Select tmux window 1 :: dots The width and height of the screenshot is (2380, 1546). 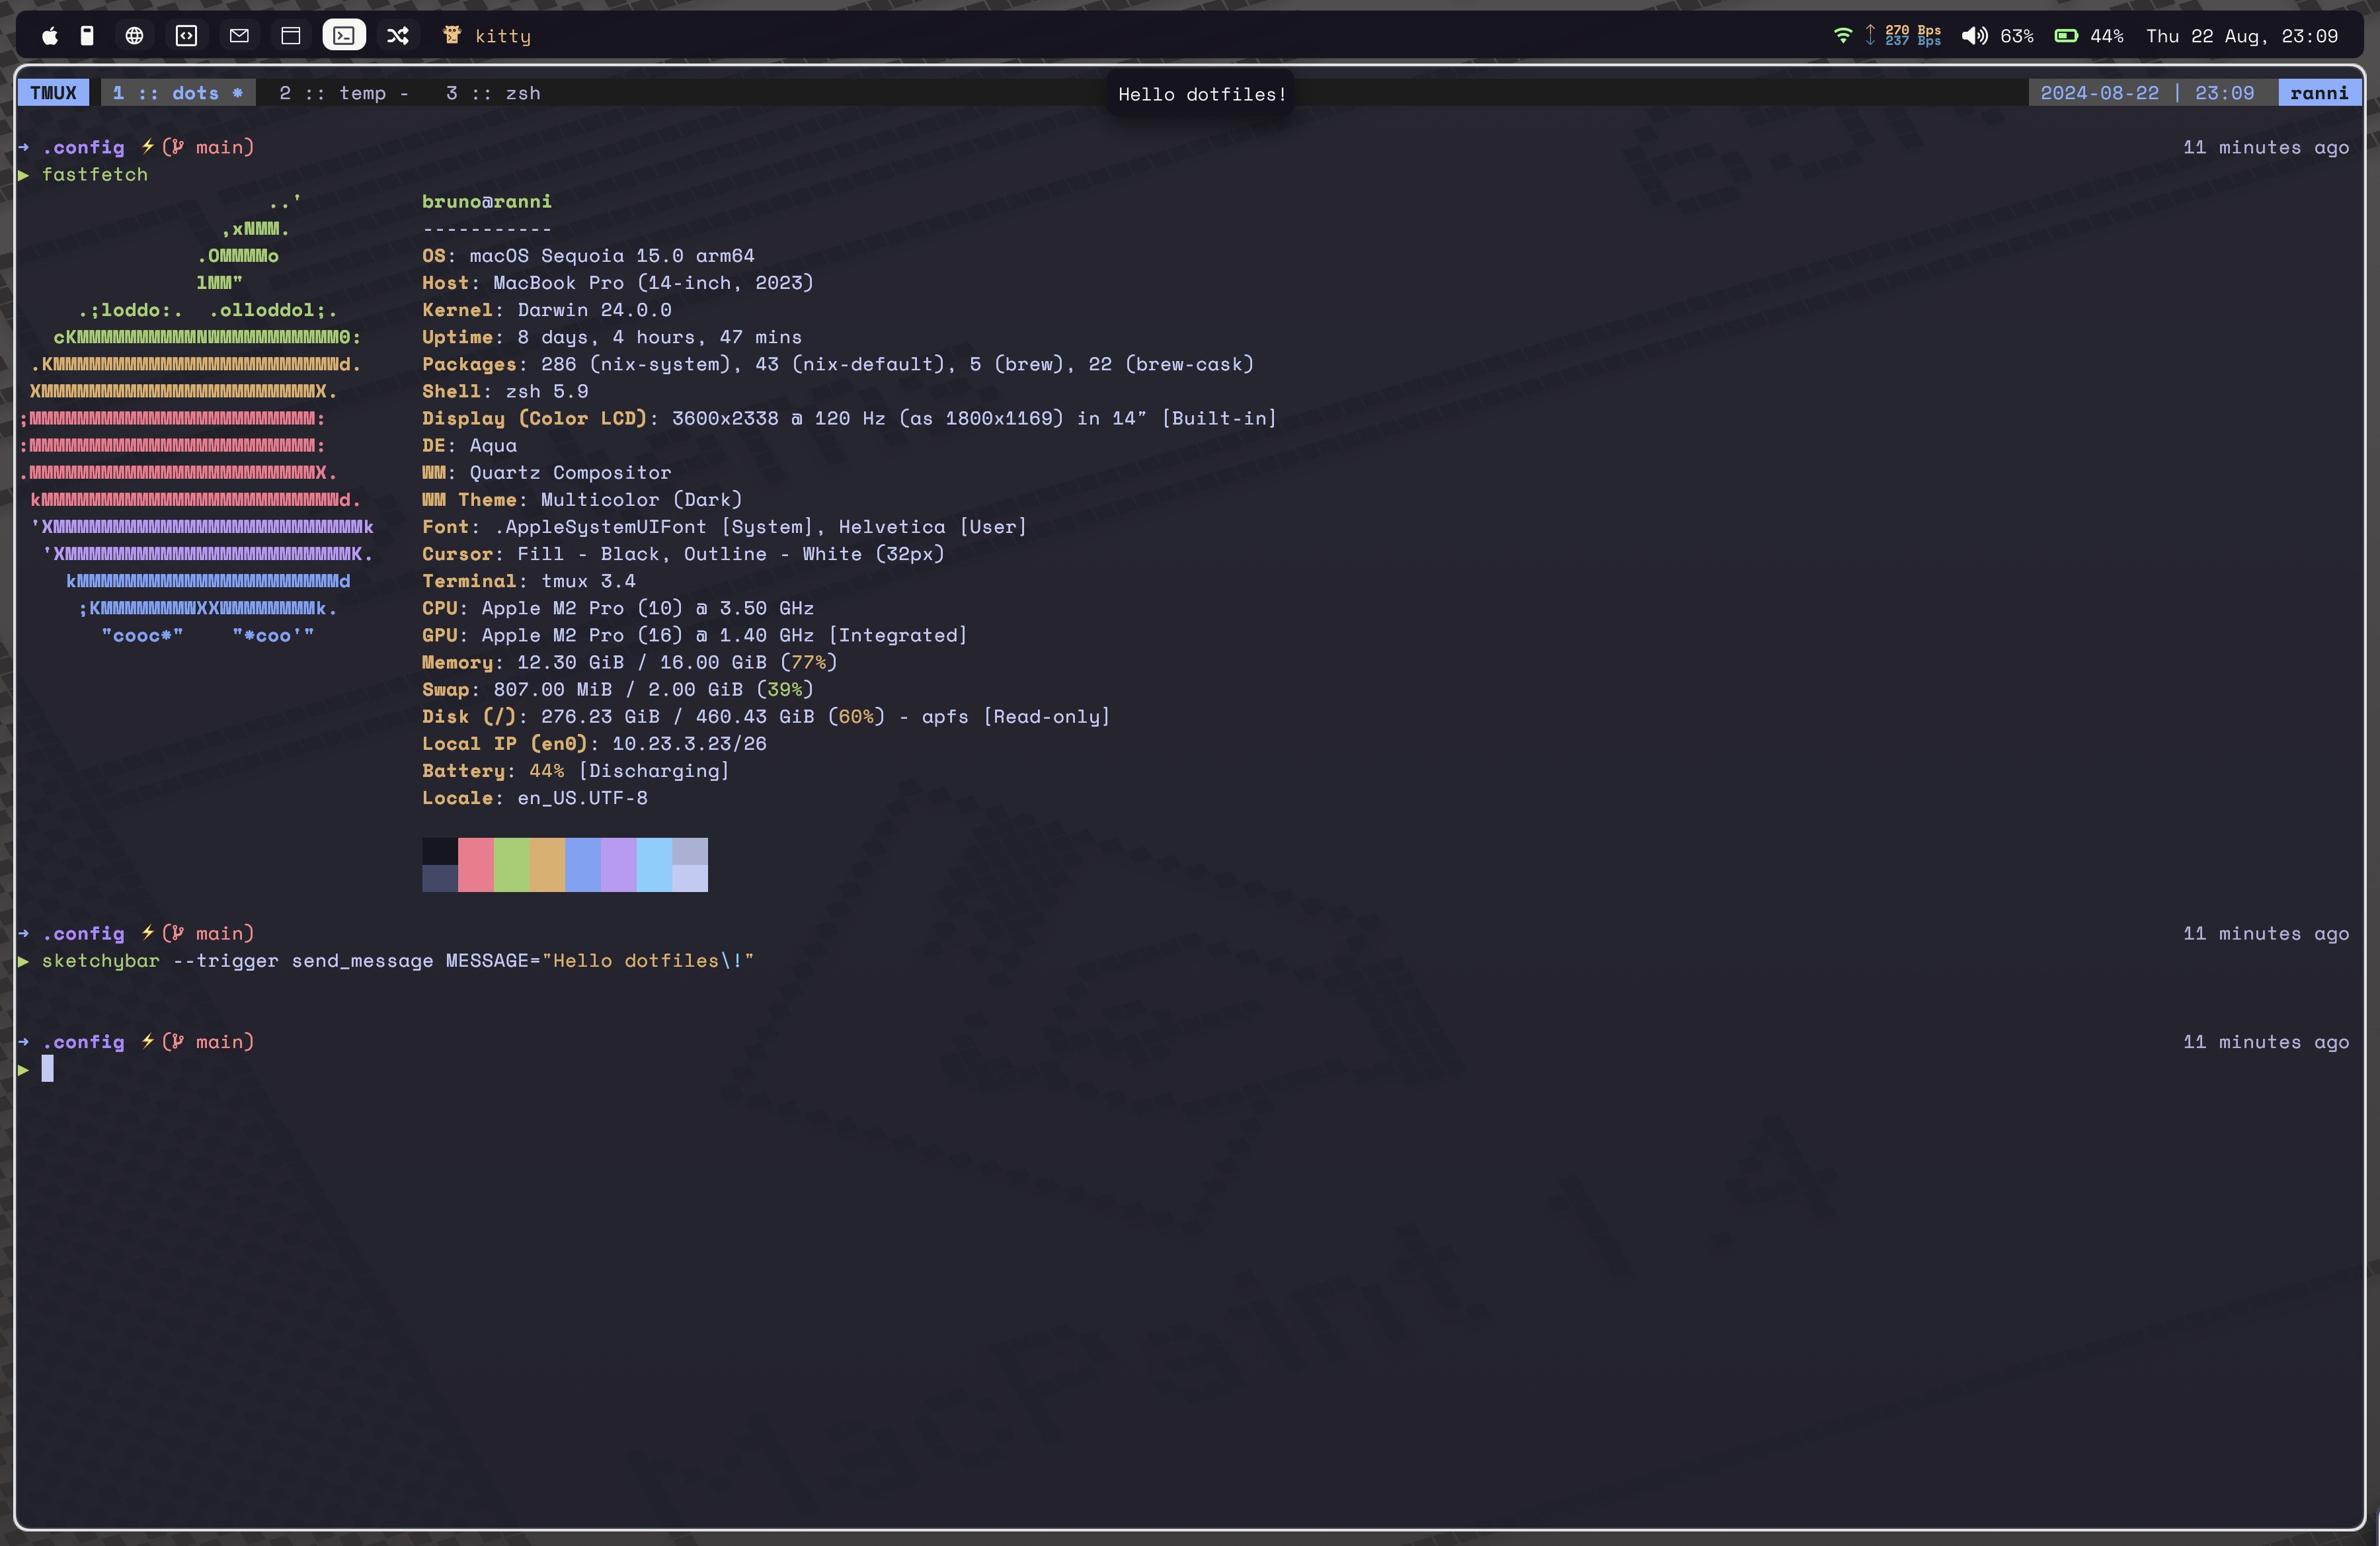178,93
